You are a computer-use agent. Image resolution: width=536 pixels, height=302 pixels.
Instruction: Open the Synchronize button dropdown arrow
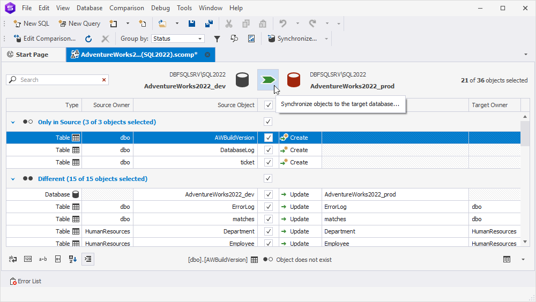coord(326,39)
